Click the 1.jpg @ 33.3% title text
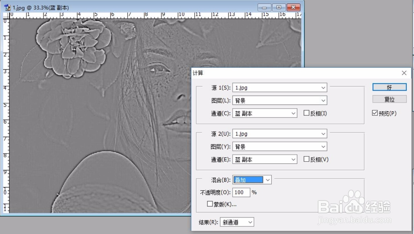Screen dimensions: 414x234 click(41, 8)
